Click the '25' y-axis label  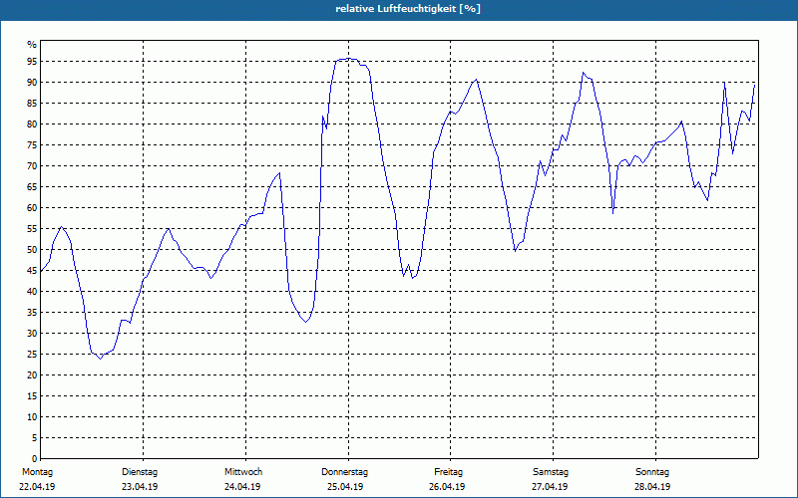pos(32,355)
